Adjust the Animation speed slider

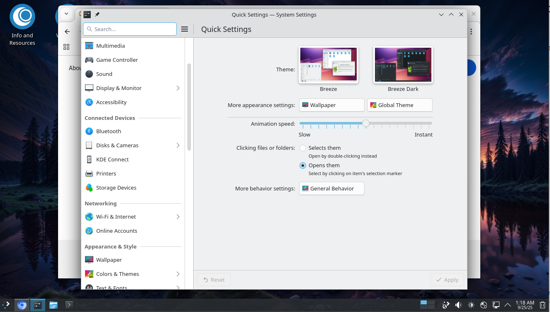[365, 123]
